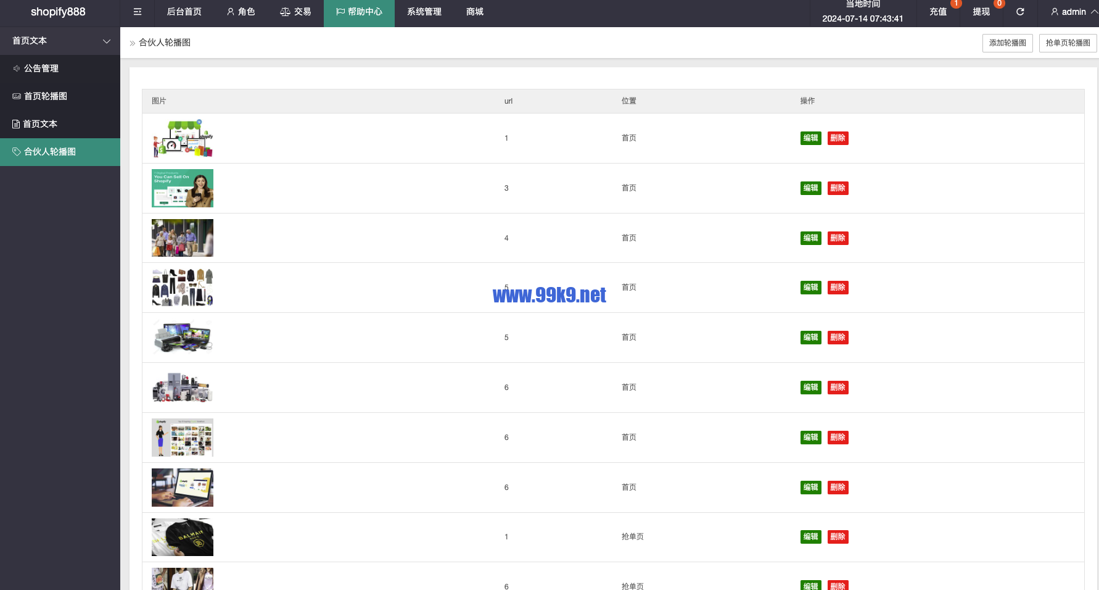Click the refresh icon in top bar
Image resolution: width=1099 pixels, height=590 pixels.
1020,12
